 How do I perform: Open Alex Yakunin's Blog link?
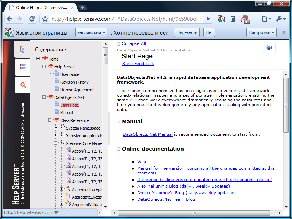184,186
